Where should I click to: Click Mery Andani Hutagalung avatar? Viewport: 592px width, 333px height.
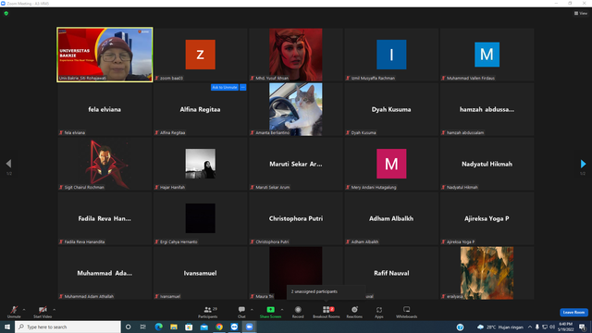click(x=391, y=164)
